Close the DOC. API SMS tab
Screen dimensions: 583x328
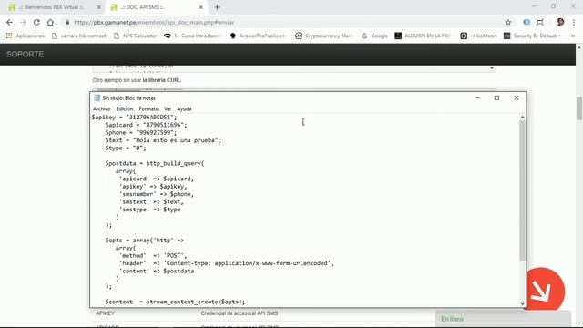point(200,7)
